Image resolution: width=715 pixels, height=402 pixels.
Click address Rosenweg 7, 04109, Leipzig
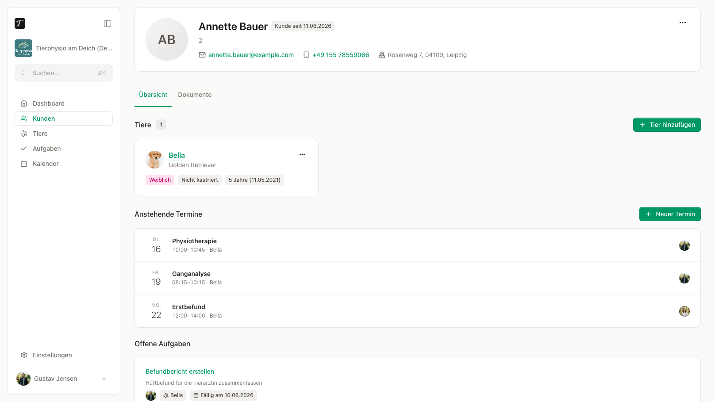point(427,55)
